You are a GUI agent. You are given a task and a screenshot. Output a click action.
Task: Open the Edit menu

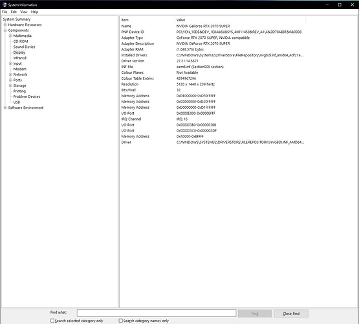14,12
